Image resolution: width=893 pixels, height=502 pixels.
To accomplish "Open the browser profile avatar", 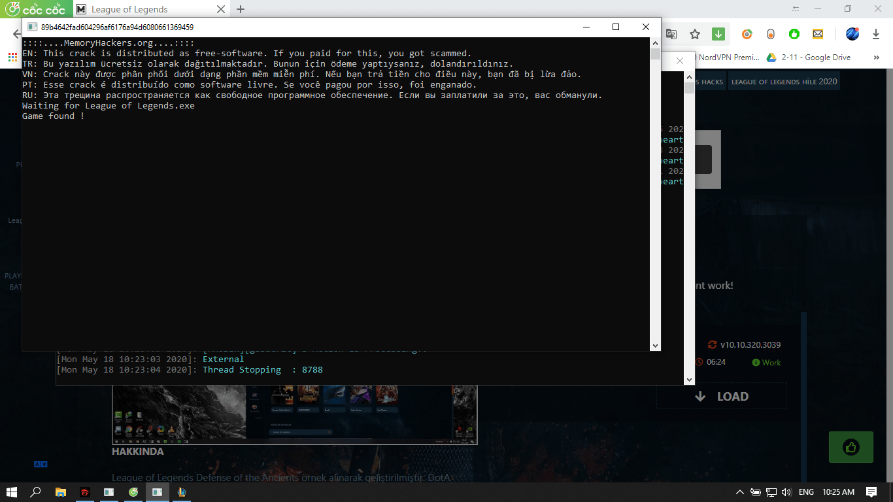I will 852,34.
